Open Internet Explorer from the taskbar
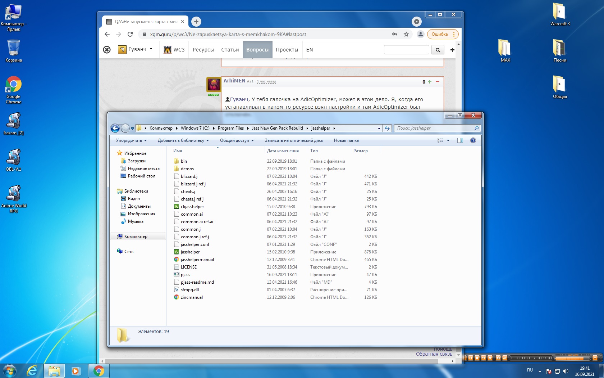The height and width of the screenshot is (378, 604). click(x=32, y=370)
